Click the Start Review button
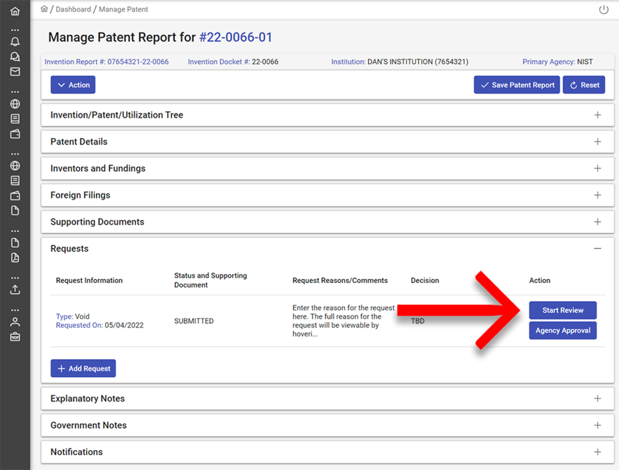This screenshot has width=619, height=470. pyautogui.click(x=562, y=310)
